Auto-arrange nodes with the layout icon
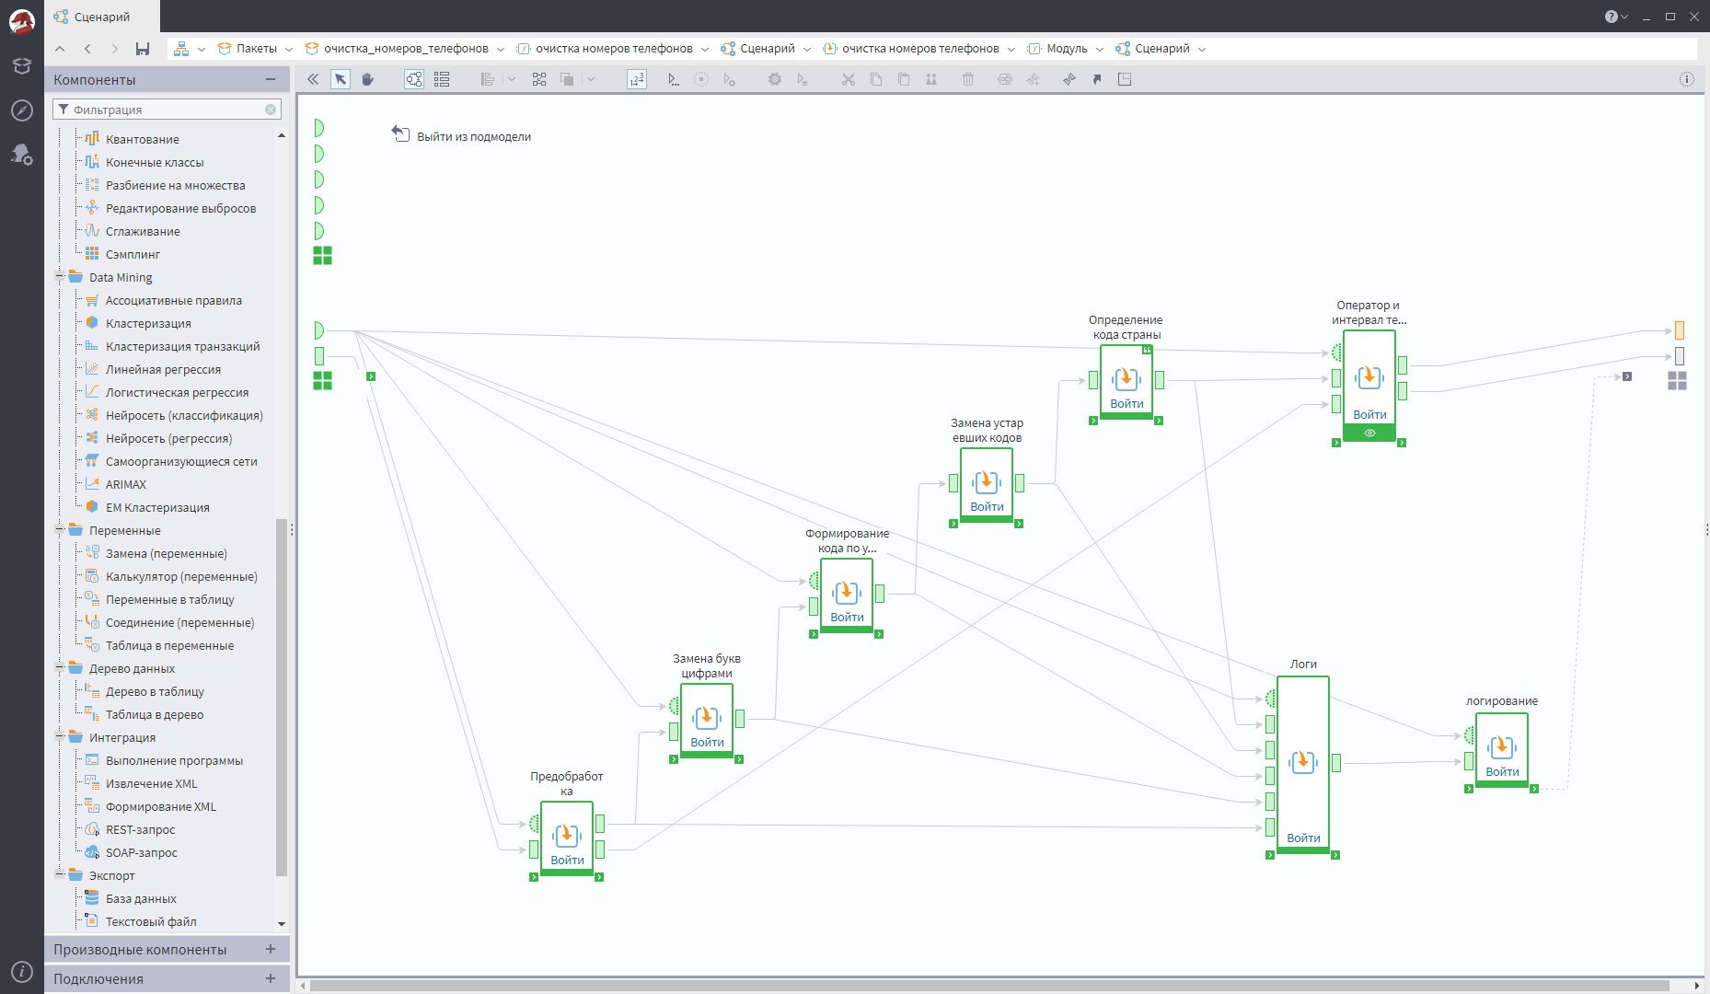 (x=539, y=79)
